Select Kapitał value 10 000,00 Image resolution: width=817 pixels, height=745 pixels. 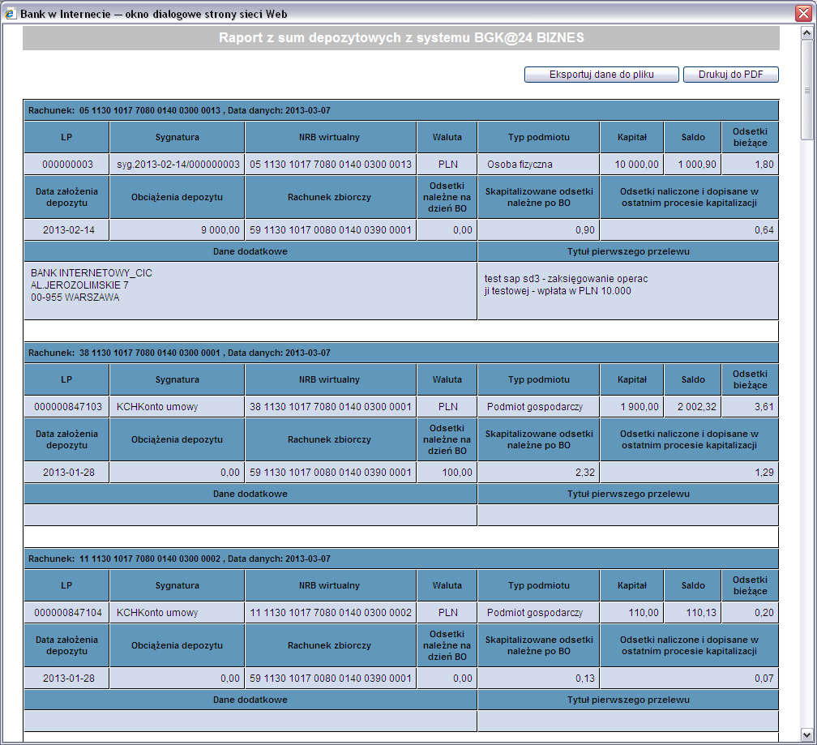tap(636, 165)
